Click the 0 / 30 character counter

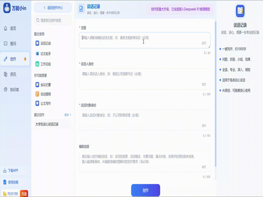tap(207, 53)
